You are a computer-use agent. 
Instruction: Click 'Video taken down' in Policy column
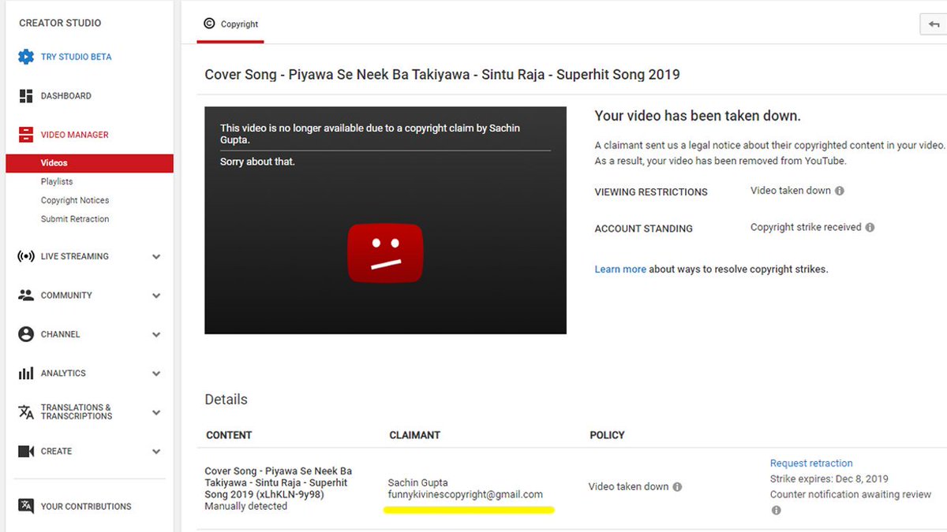pos(628,487)
